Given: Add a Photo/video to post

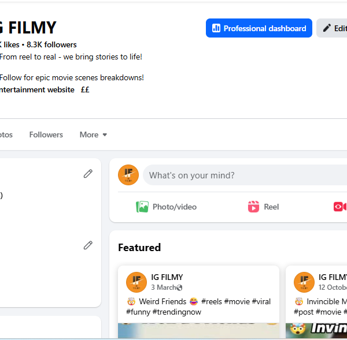Looking at the screenshot, I should (166, 207).
